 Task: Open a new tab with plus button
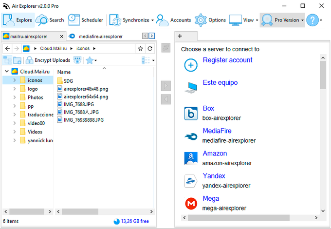tap(180, 36)
